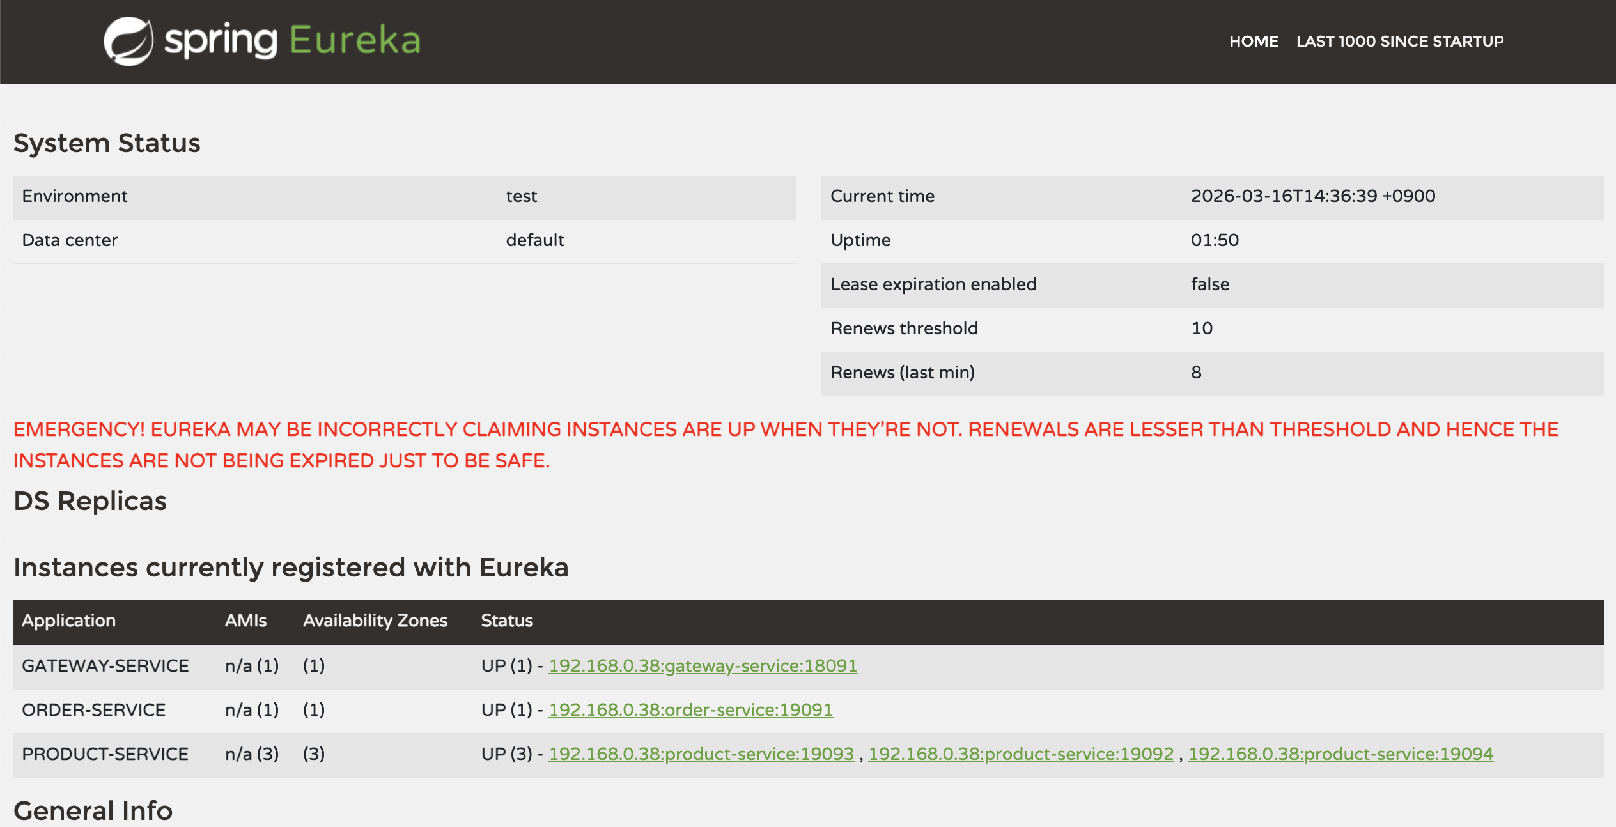The image size is (1616, 827).
Task: Open gateway-service:18091 instance link
Action: 703,666
